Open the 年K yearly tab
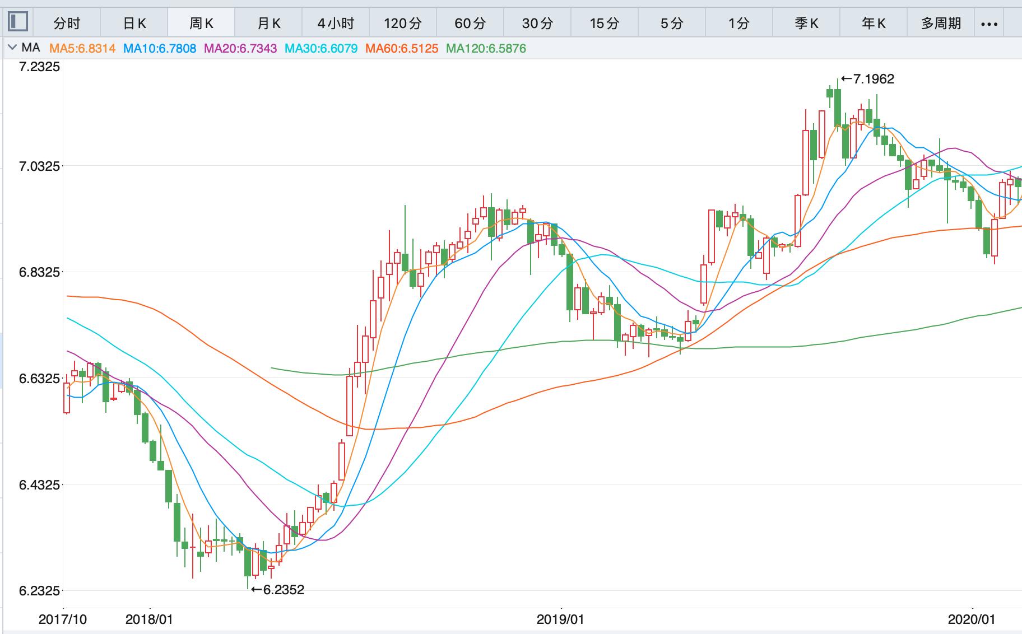The height and width of the screenshot is (634, 1022). point(874,23)
